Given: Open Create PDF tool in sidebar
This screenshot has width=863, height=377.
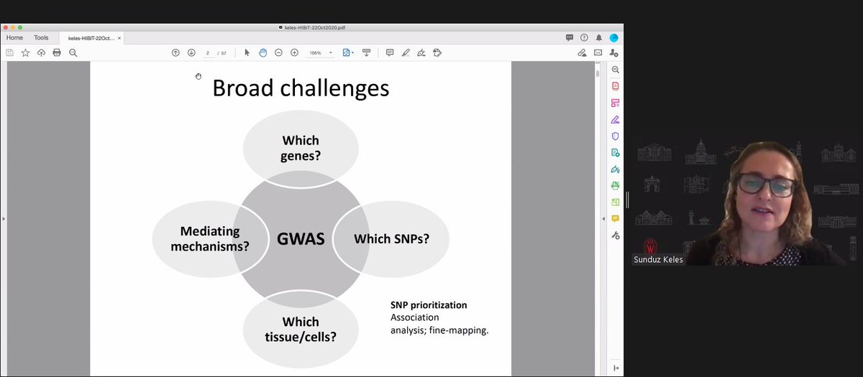Looking at the screenshot, I should [x=615, y=85].
